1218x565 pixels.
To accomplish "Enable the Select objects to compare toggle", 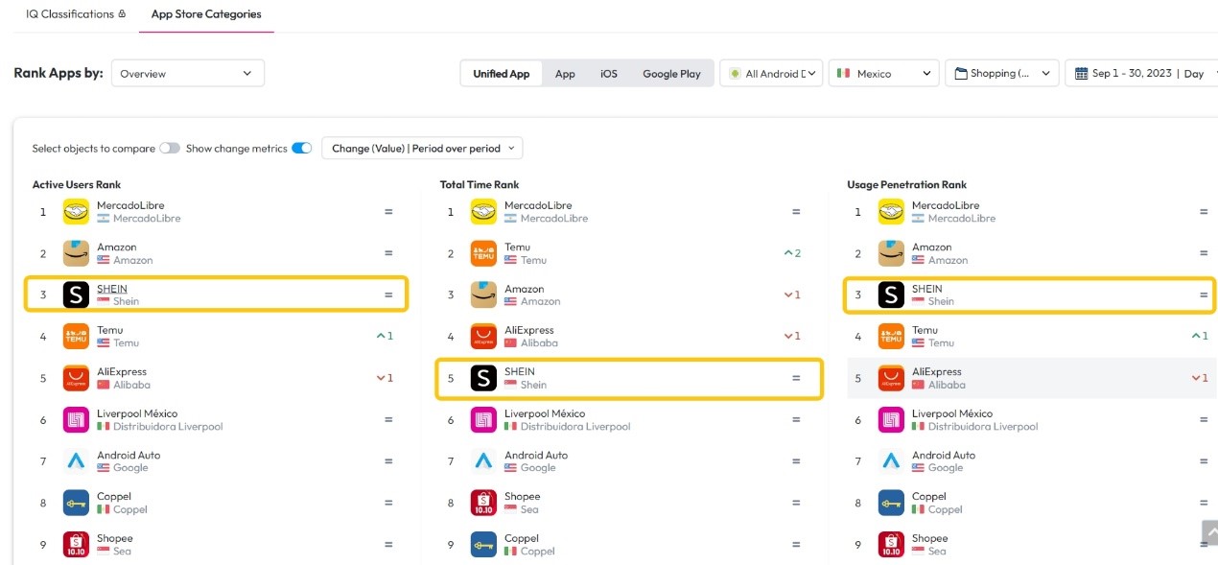I will coord(170,149).
